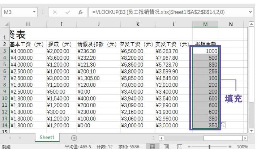The width and height of the screenshot is (257, 149).
Task: Select column J header
Action: tap(99, 24)
